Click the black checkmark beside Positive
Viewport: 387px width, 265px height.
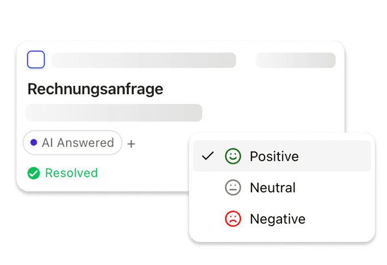pyautogui.click(x=207, y=157)
